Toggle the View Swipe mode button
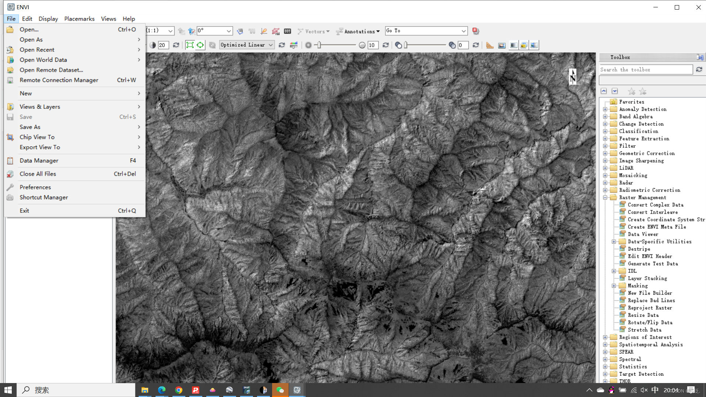Screen dimensions: 706x397 tap(534, 45)
